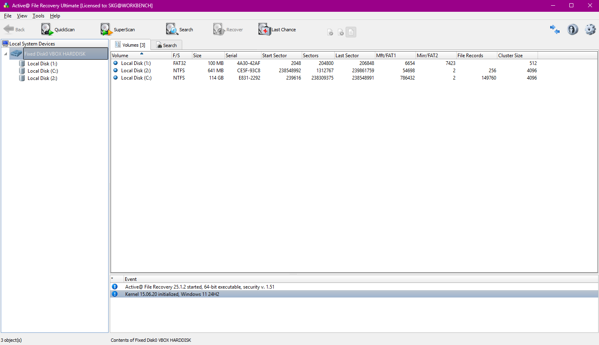599x345 pixels.
Task: Click the 3 object(s) status bar text
Action: [x=11, y=340]
